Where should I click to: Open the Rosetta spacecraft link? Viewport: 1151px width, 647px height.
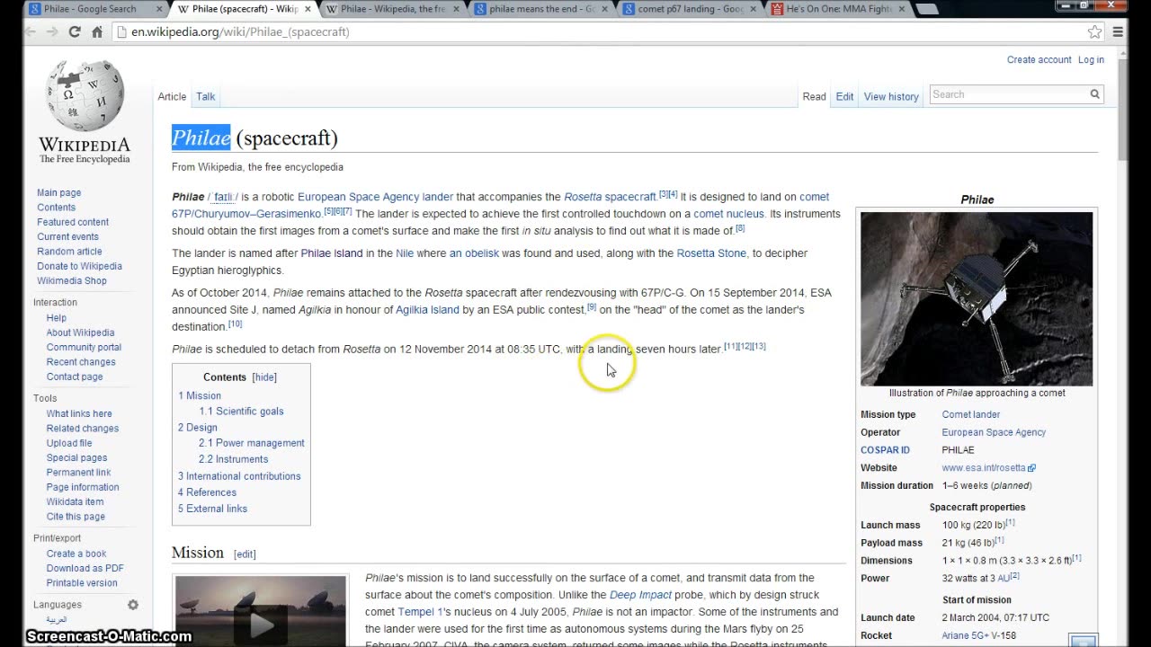tap(610, 197)
